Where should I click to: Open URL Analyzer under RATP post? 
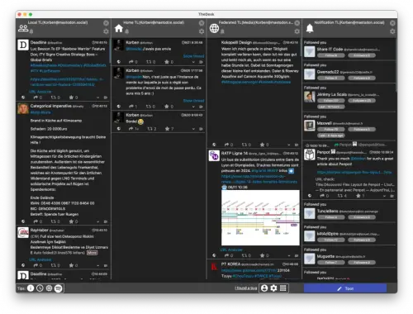231,250
